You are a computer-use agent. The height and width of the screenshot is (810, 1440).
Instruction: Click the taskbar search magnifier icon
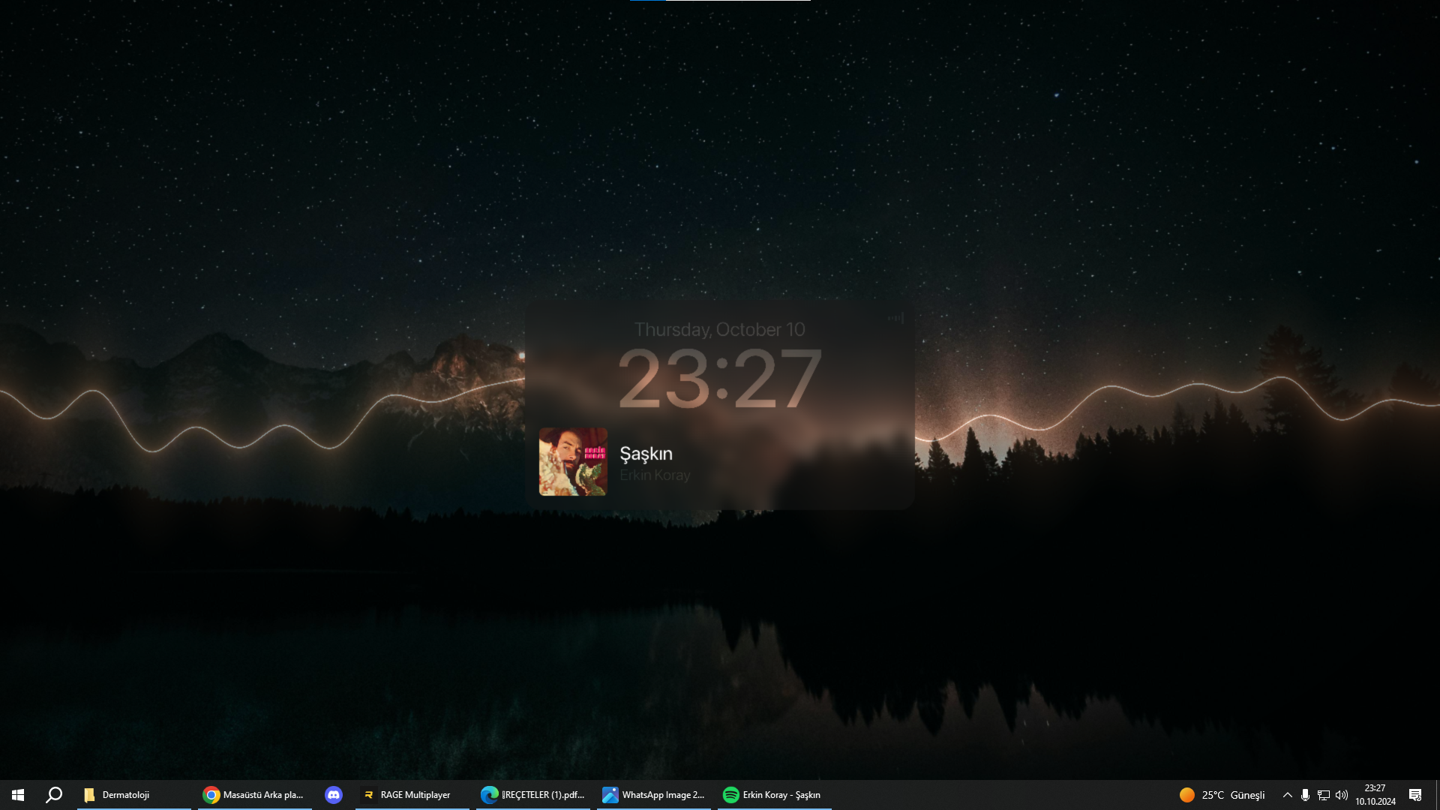54,795
